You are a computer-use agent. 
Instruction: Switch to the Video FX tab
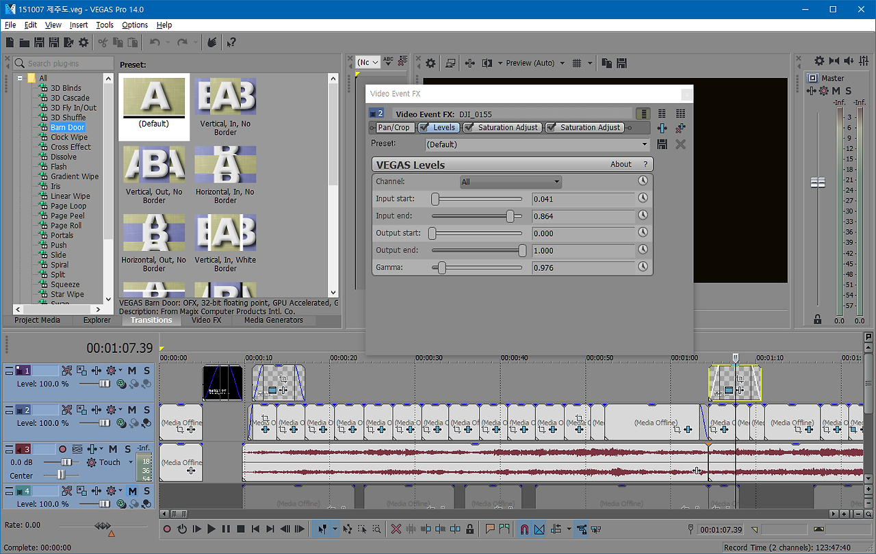(206, 320)
